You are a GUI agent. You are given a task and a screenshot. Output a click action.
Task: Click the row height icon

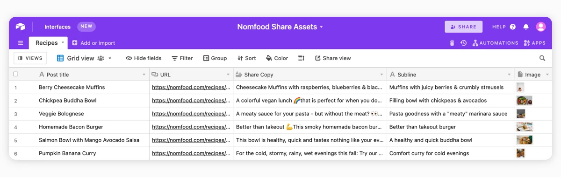(301, 58)
